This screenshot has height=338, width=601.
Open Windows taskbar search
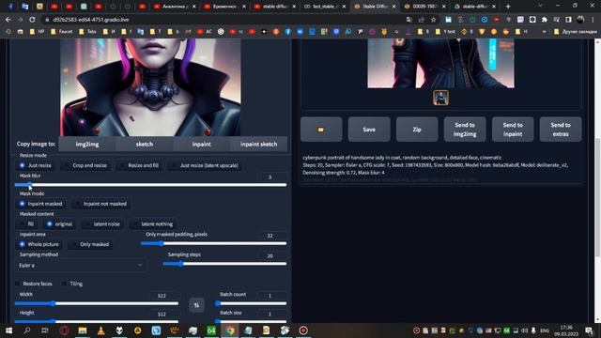27,330
